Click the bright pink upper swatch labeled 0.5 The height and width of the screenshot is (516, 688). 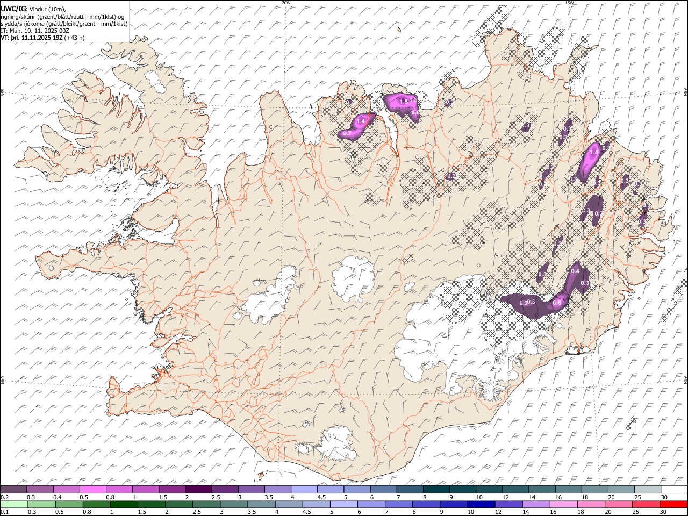pos(93,490)
